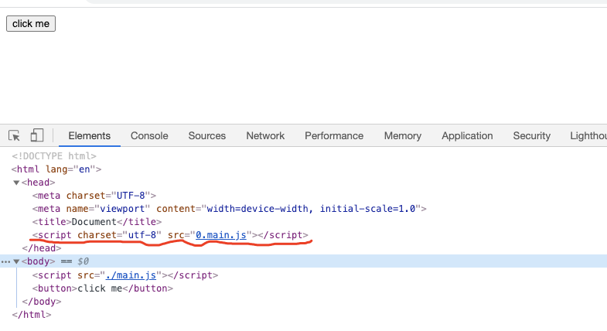Collapse the head element triangle

click(x=16, y=183)
